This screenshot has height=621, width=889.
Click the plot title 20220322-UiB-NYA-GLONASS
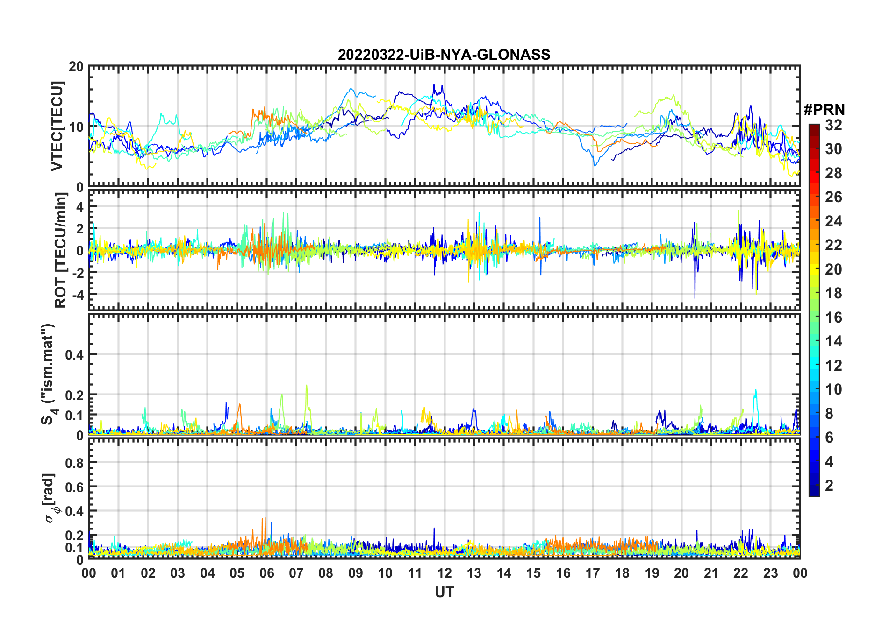[444, 55]
